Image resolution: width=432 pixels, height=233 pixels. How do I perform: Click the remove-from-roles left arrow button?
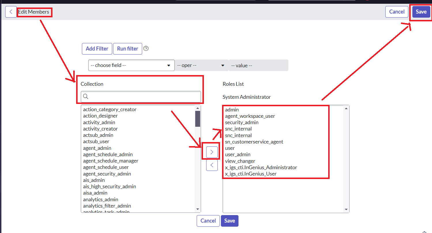212,165
